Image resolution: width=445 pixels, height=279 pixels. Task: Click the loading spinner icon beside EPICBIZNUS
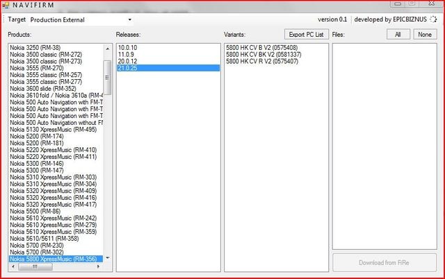[435, 19]
